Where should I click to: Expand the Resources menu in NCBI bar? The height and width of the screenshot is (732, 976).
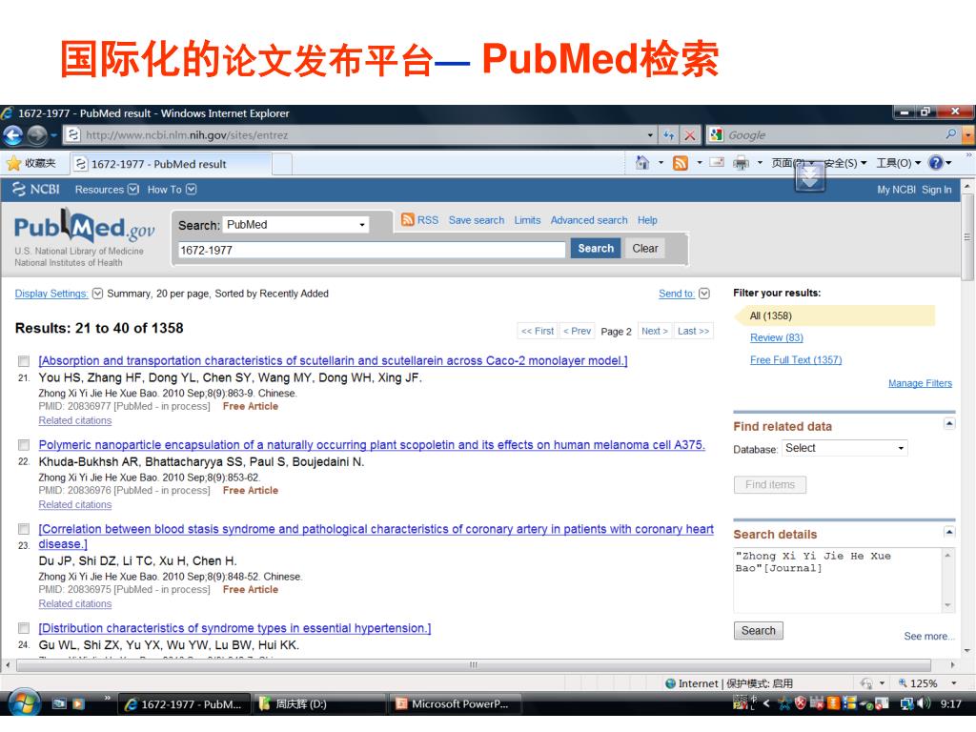point(107,190)
